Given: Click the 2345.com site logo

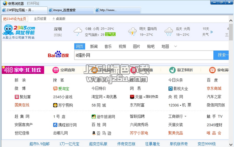Looking at the screenshot, I should (x=19, y=32).
